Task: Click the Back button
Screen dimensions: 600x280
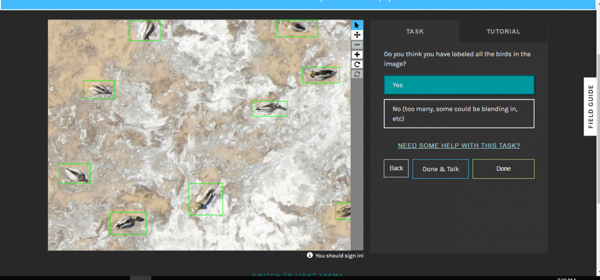Action: [x=396, y=168]
